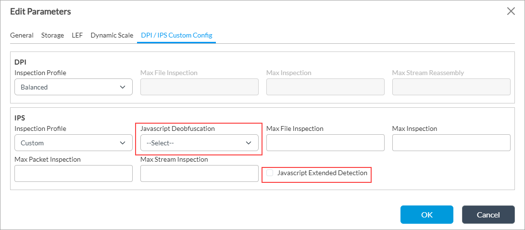Open the Storage tab
525x230 pixels.
pyautogui.click(x=52, y=35)
